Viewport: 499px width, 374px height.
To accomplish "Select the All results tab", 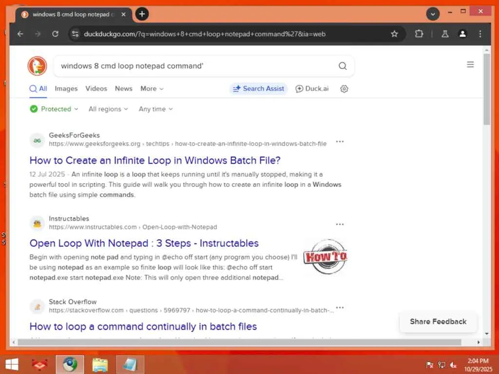I will [38, 89].
